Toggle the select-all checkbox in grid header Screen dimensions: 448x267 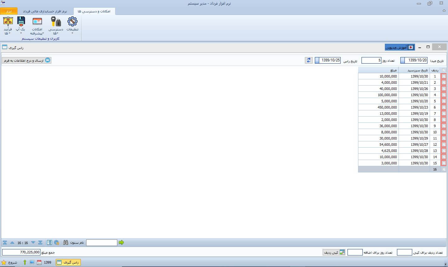pos(444,70)
